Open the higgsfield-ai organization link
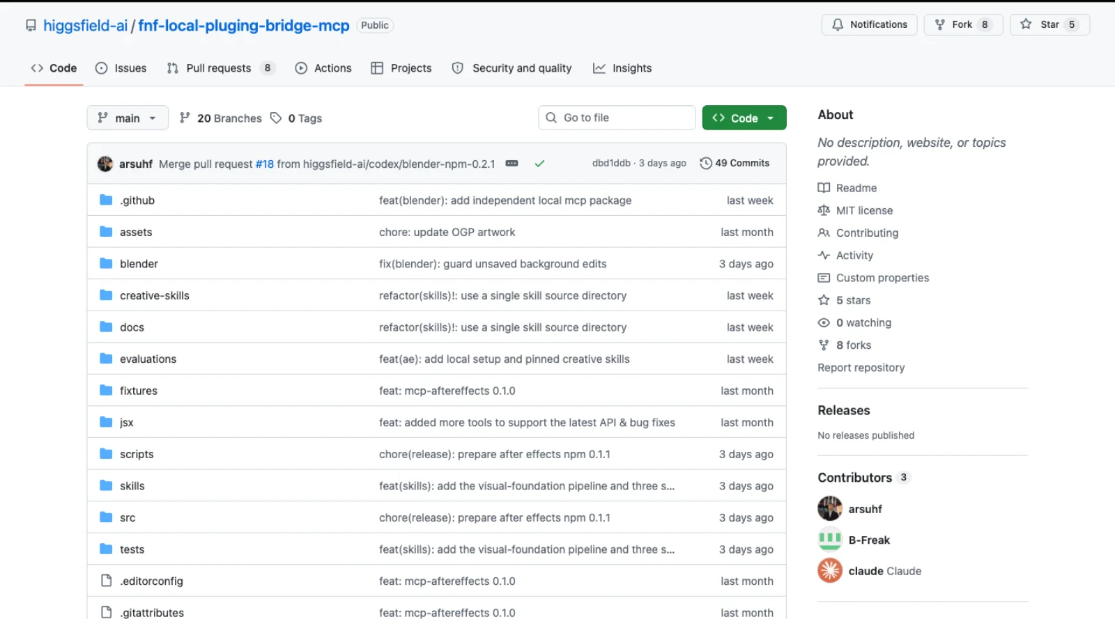The height and width of the screenshot is (619, 1115). (x=85, y=26)
